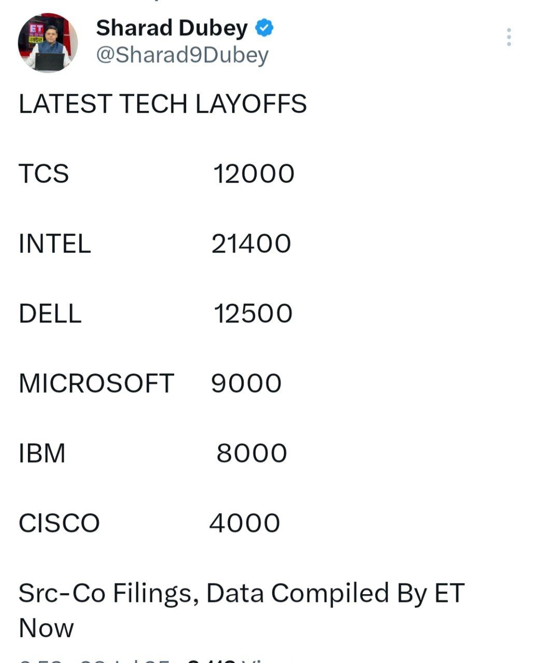Image resolution: width=539 pixels, height=663 pixels.
Task: Tap the MICROSOFT company label
Action: click(x=96, y=383)
